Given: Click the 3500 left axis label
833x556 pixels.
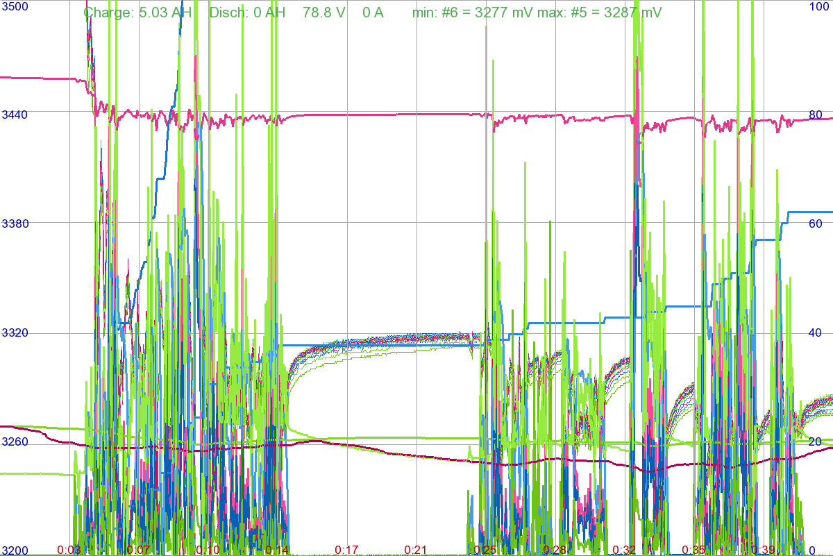Looking at the screenshot, I should click(x=14, y=6).
